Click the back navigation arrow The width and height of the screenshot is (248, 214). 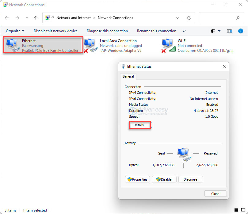[x=7, y=18]
